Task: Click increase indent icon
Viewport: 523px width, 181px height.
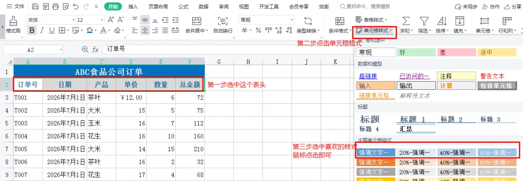Action: (x=175, y=20)
